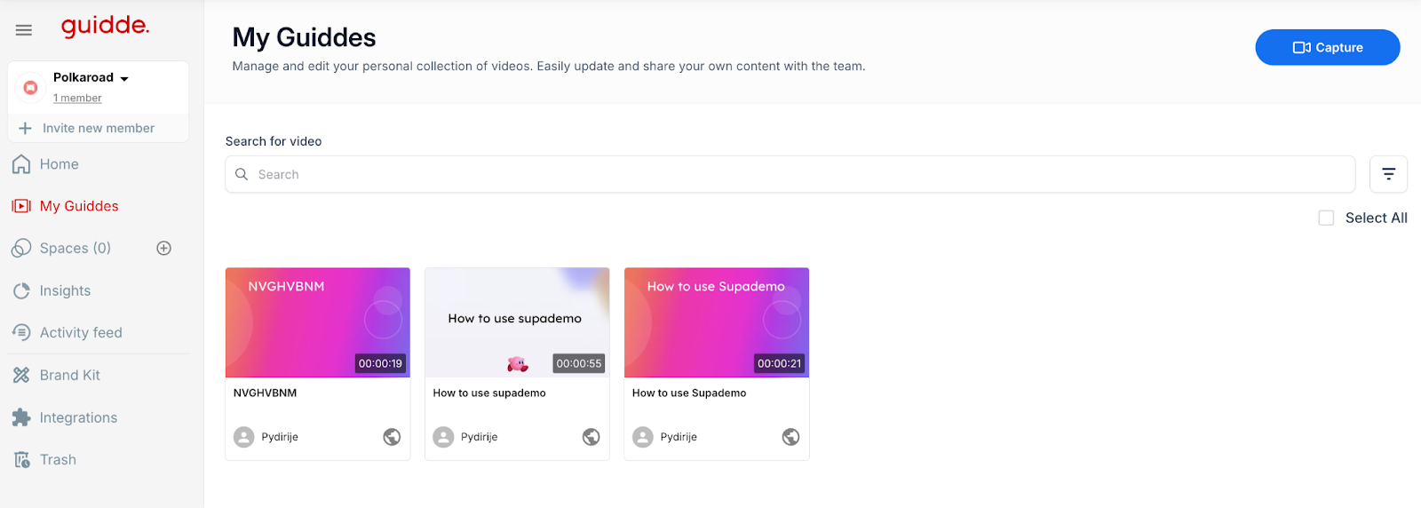The image size is (1421, 508).
Task: Click the plus icon beside Invite new member
Action: (25, 128)
